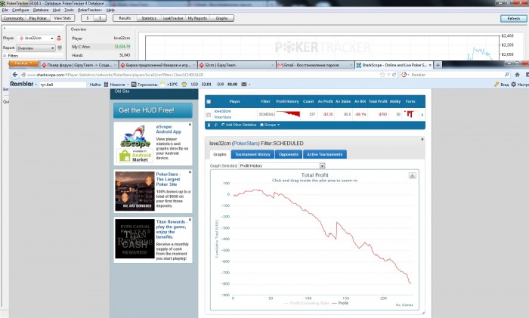Open the Help menu in PokerTracker

point(110,10)
